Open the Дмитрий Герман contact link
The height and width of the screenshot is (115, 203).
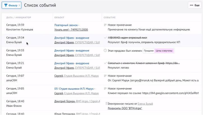click(x=64, y=101)
